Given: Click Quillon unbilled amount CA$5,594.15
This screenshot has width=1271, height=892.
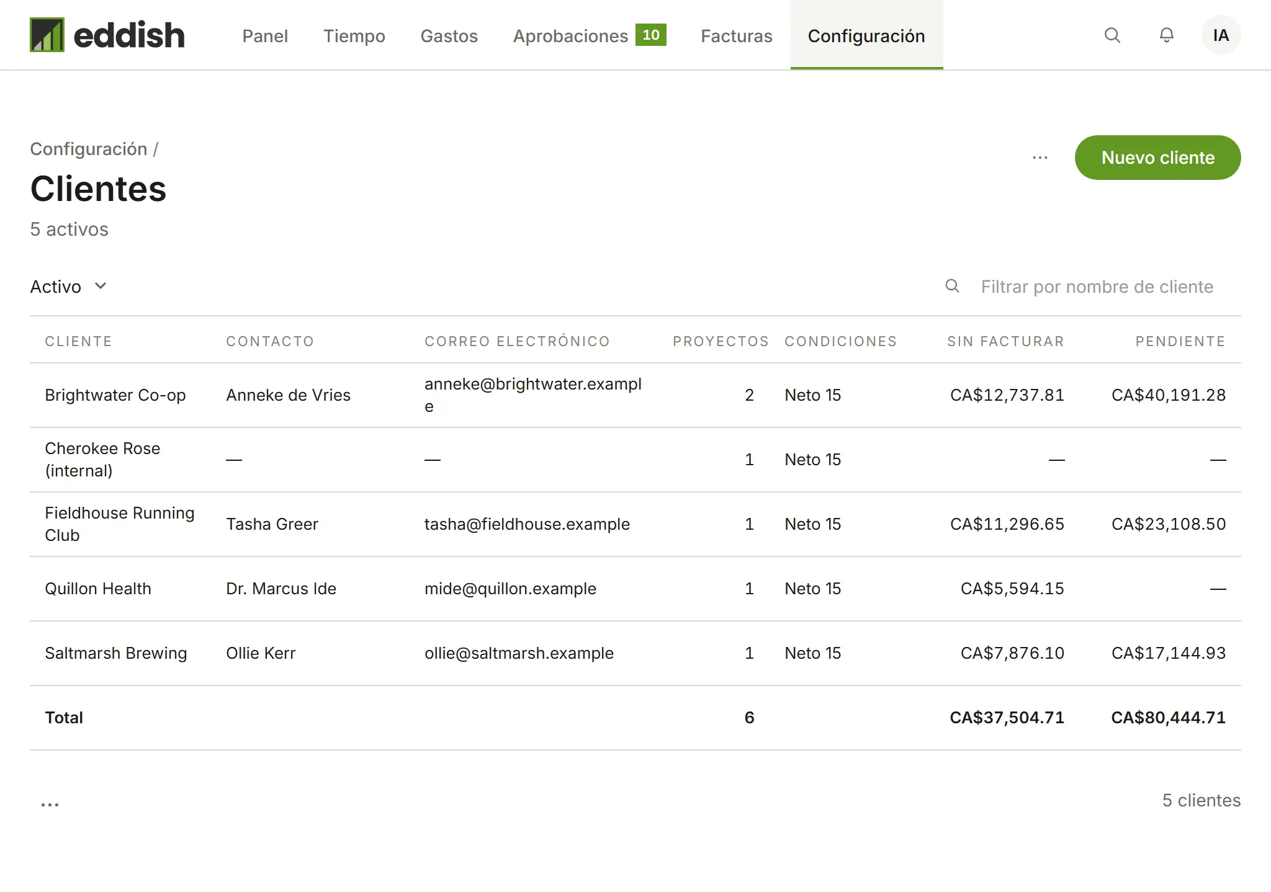Looking at the screenshot, I should 1012,589.
